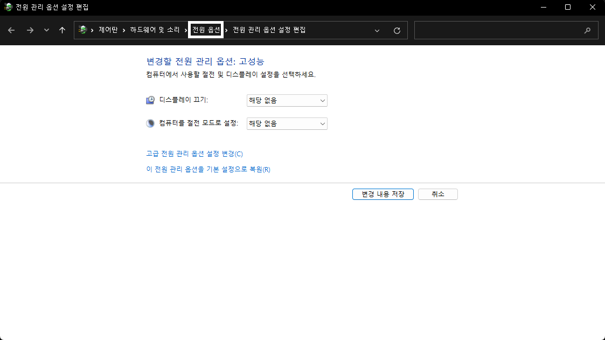Click the Up one level arrow
The width and height of the screenshot is (605, 340).
[62, 30]
